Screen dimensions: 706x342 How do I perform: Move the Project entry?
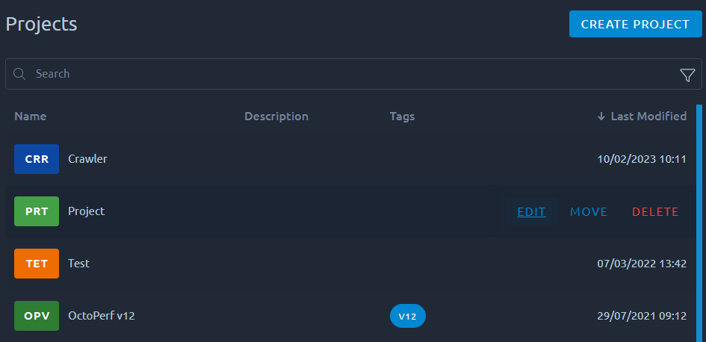click(x=589, y=211)
